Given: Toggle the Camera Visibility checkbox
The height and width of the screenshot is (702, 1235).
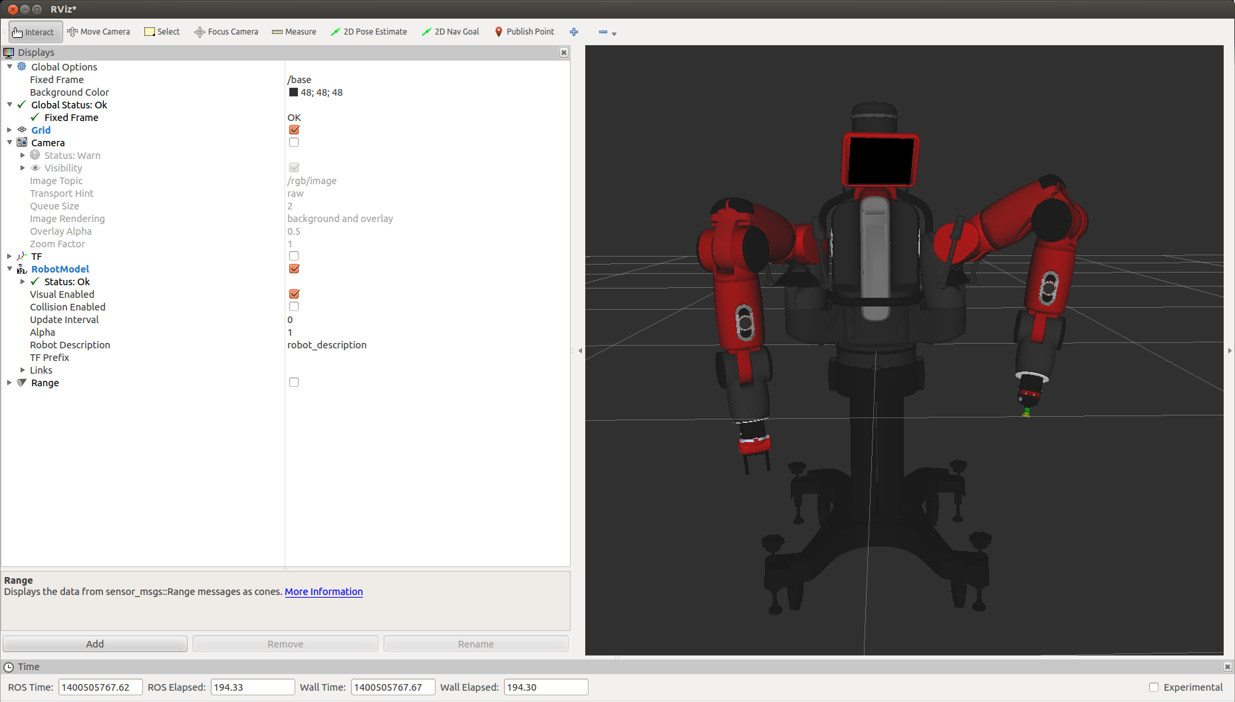Looking at the screenshot, I should pyautogui.click(x=294, y=168).
